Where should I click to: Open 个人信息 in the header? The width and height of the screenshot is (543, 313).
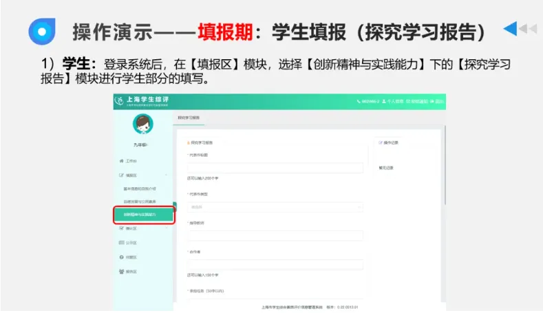[393, 101]
